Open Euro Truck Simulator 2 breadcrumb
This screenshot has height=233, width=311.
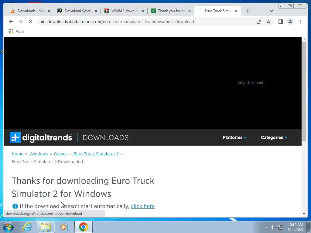(x=96, y=154)
